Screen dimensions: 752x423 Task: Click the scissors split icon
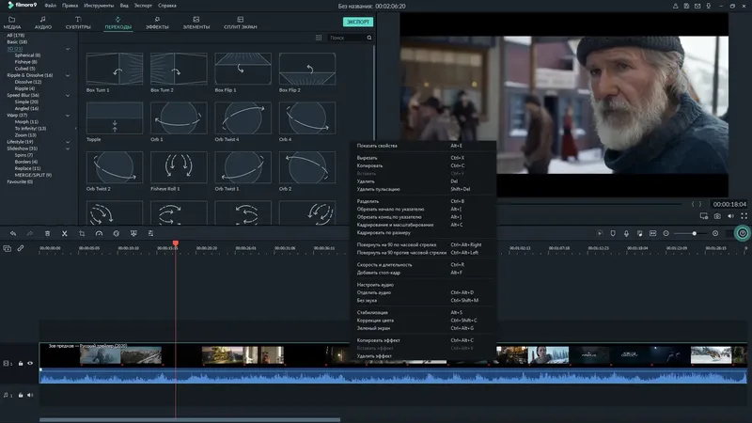pos(64,233)
